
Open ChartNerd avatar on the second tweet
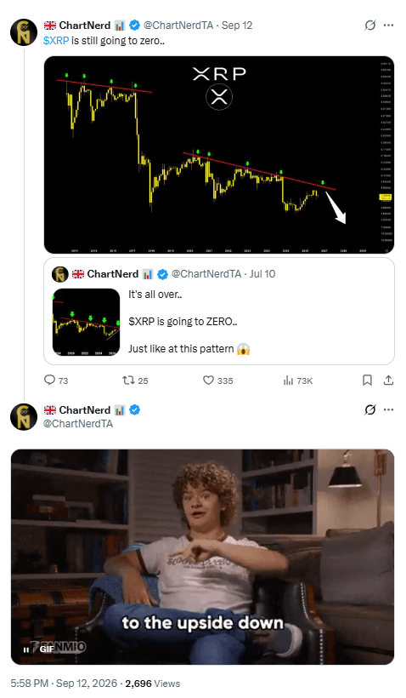tap(24, 416)
